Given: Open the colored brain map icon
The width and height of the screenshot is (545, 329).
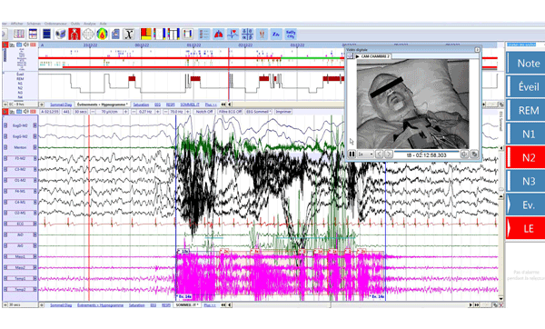Looking at the screenshot, I should [102, 34].
